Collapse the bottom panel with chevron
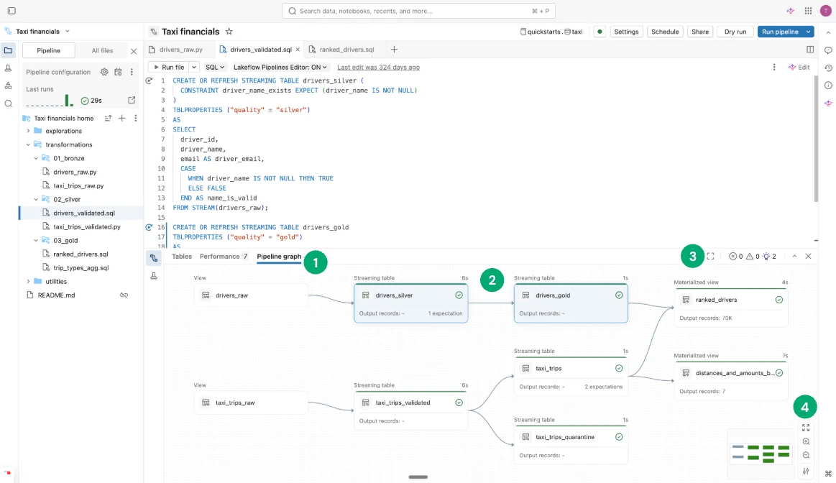Screen dimensions: 836x483 pos(794,257)
